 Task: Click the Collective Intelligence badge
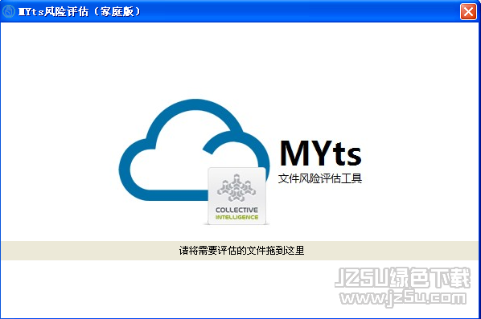pos(236,196)
